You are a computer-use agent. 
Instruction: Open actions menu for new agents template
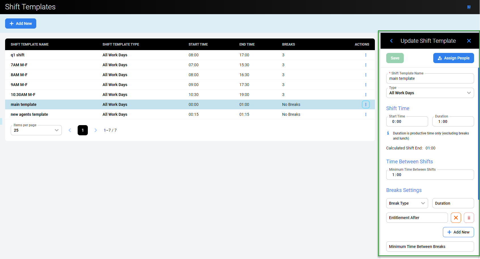click(x=366, y=114)
